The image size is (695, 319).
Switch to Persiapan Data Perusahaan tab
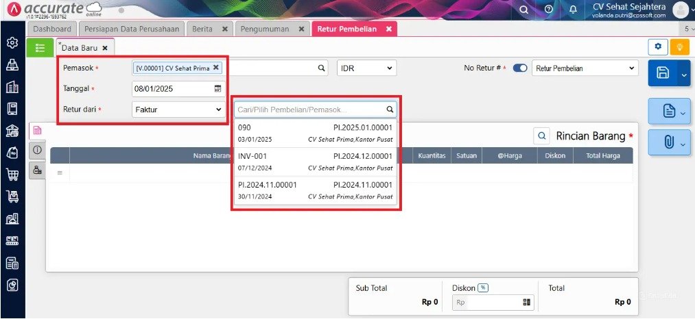click(x=132, y=29)
